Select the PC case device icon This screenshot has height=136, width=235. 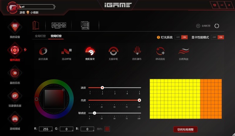36,25
